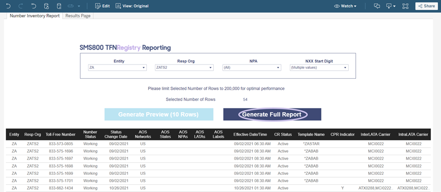Open the Resp Org dropdown showing ZATS2
Image resolution: width=441 pixels, height=192 pixels.
(184, 68)
